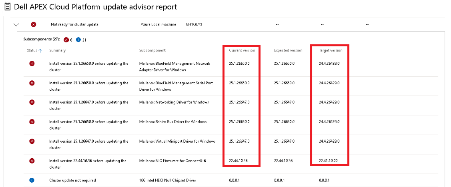
Task: Click error icon for Mellanox NIC Firmware row
Action: pos(32,161)
